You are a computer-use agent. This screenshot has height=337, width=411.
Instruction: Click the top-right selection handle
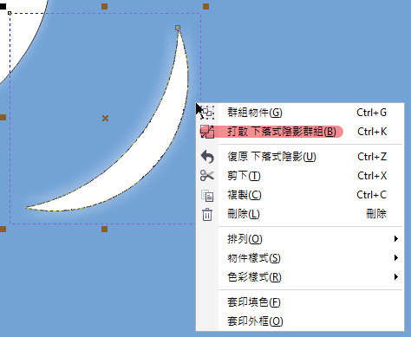[205, 6]
